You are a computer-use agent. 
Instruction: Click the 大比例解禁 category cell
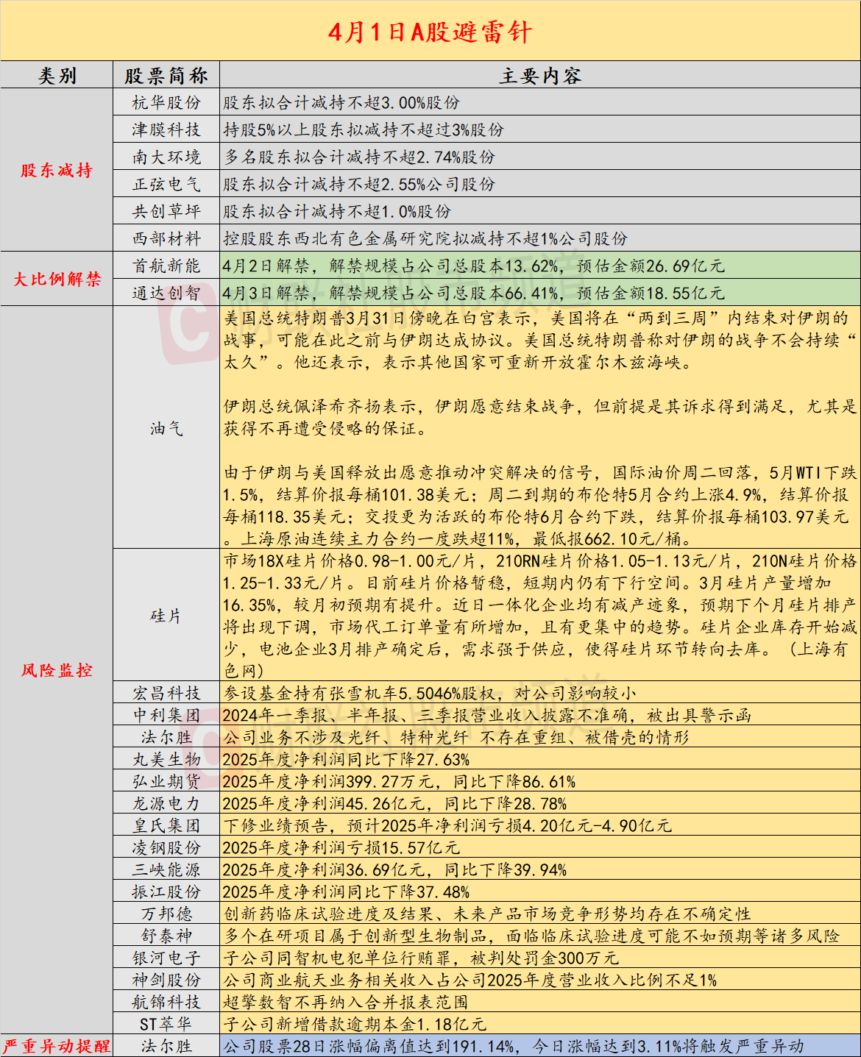(x=57, y=279)
